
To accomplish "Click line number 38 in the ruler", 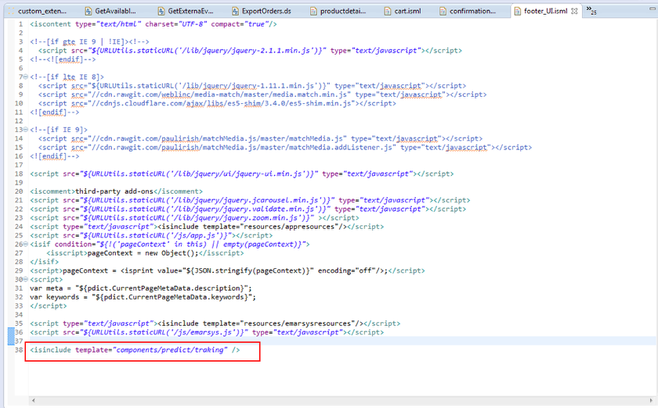I will [x=19, y=350].
